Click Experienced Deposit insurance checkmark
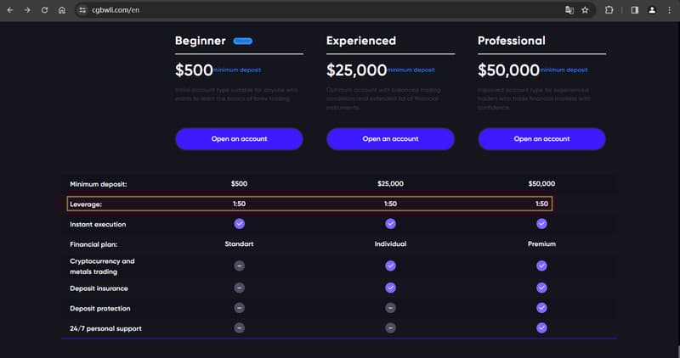 (390, 288)
